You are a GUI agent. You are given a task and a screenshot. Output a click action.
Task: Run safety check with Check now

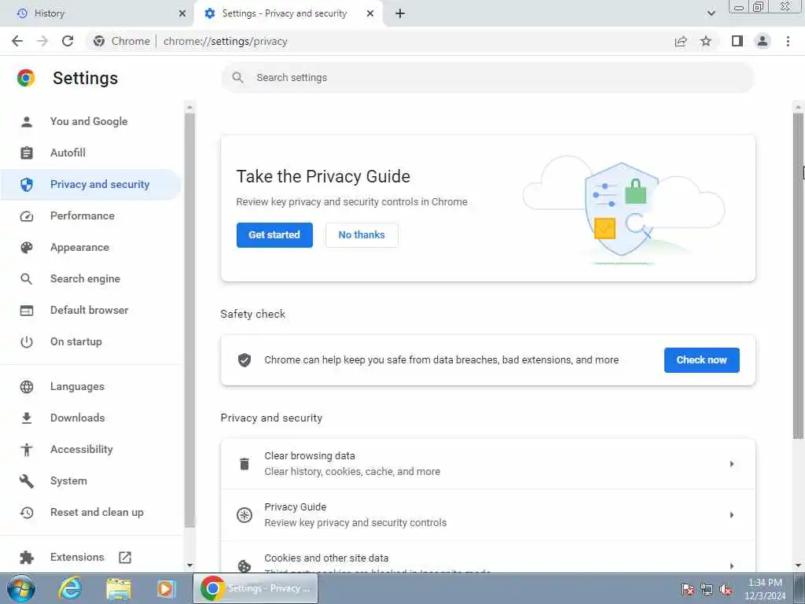(701, 360)
